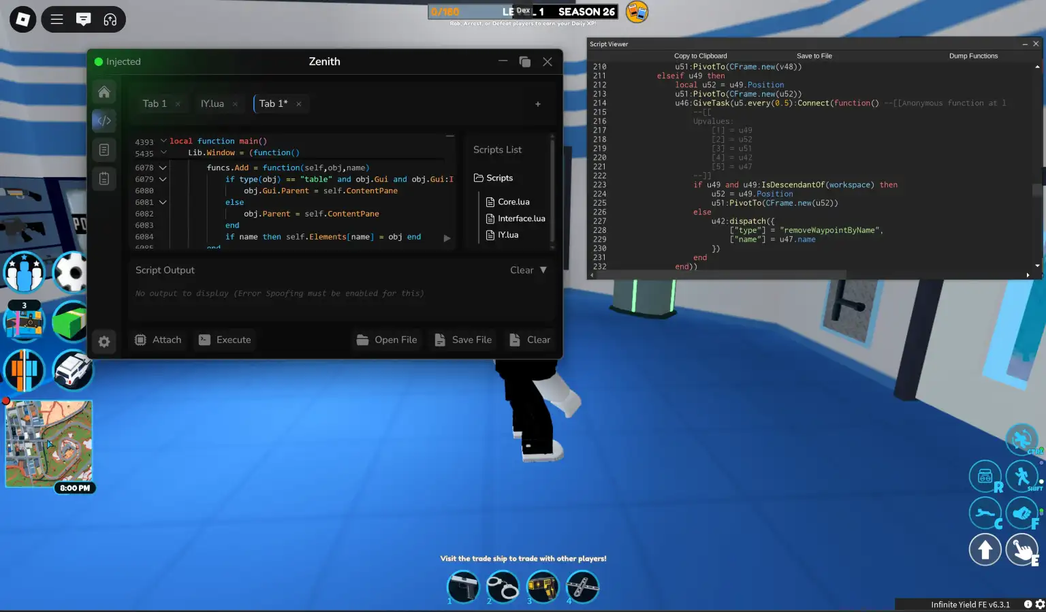Click Dump Functions in Script Viewer
This screenshot has width=1046, height=612.
(973, 56)
